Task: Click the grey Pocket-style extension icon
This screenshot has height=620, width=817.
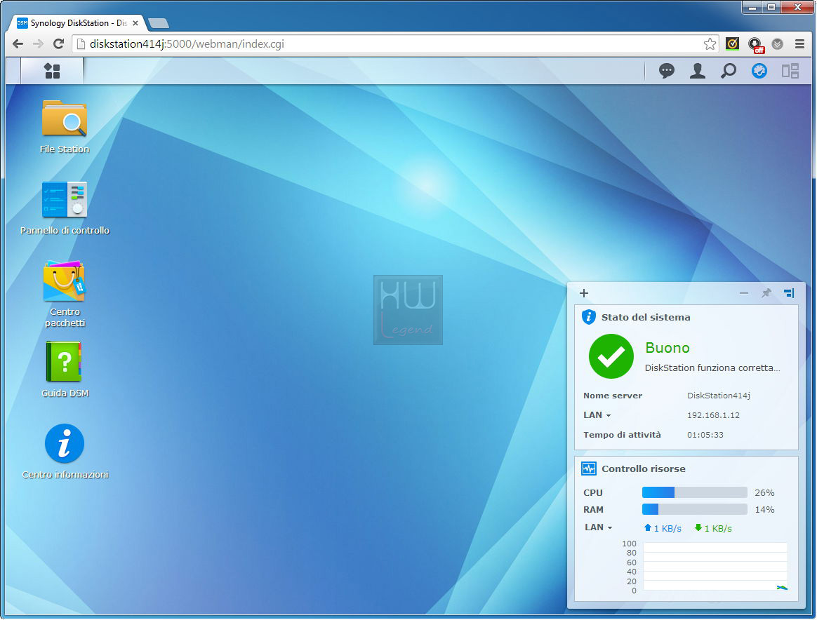Action: (x=778, y=43)
